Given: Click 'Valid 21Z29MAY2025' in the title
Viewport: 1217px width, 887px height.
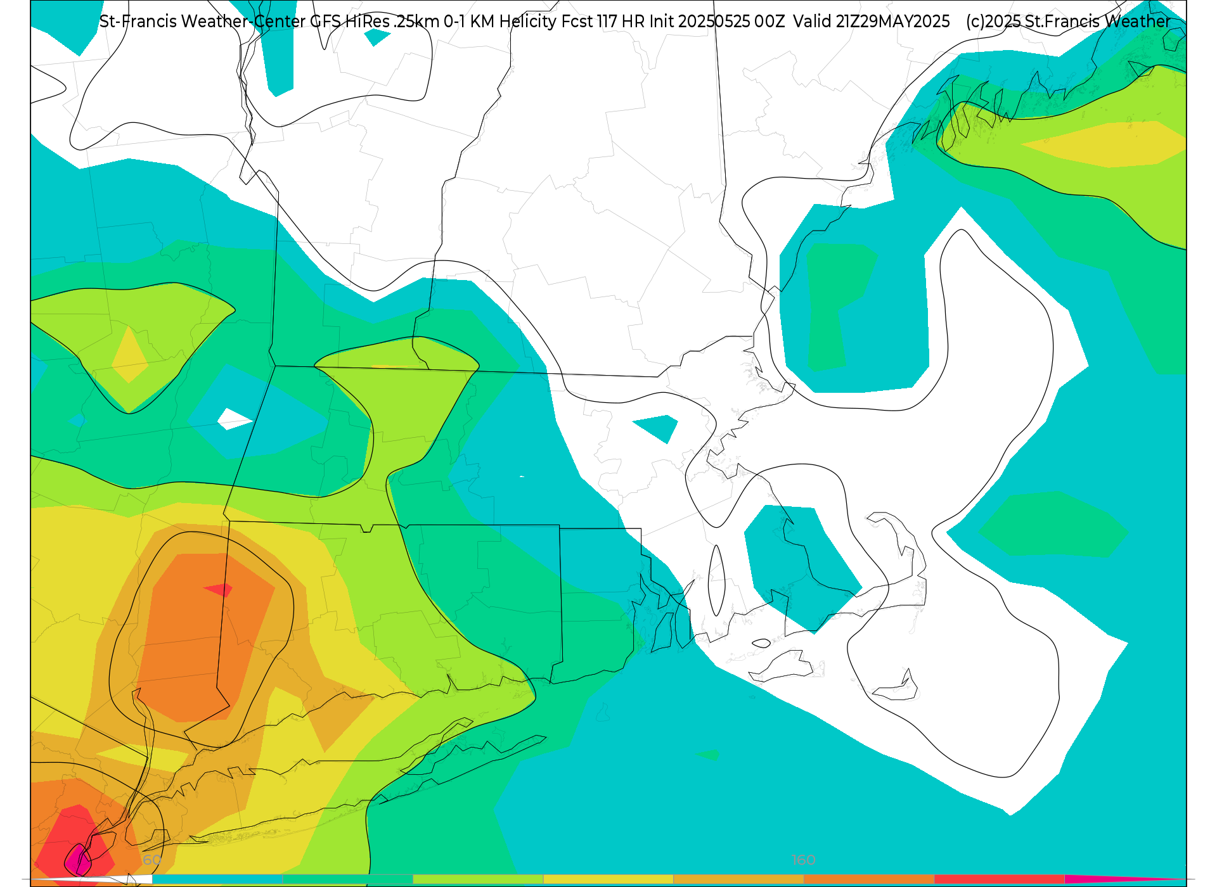Looking at the screenshot, I should coord(872,22).
